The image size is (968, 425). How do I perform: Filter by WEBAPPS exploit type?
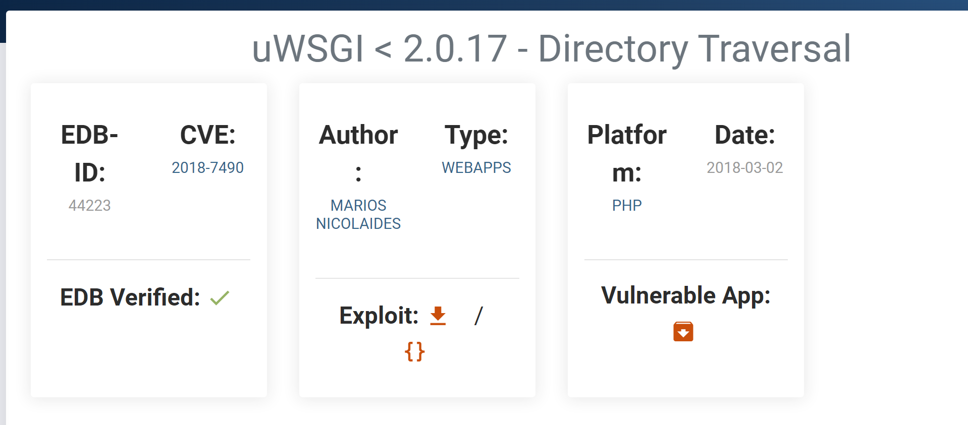476,167
